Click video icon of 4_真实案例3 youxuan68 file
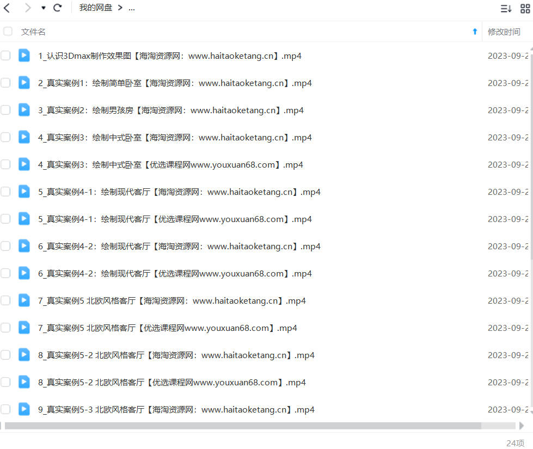 click(24, 164)
